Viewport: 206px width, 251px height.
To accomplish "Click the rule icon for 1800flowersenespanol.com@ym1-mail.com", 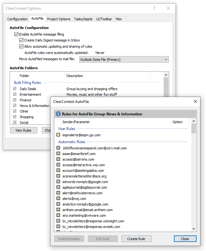I will pyautogui.click(x=58, y=148).
